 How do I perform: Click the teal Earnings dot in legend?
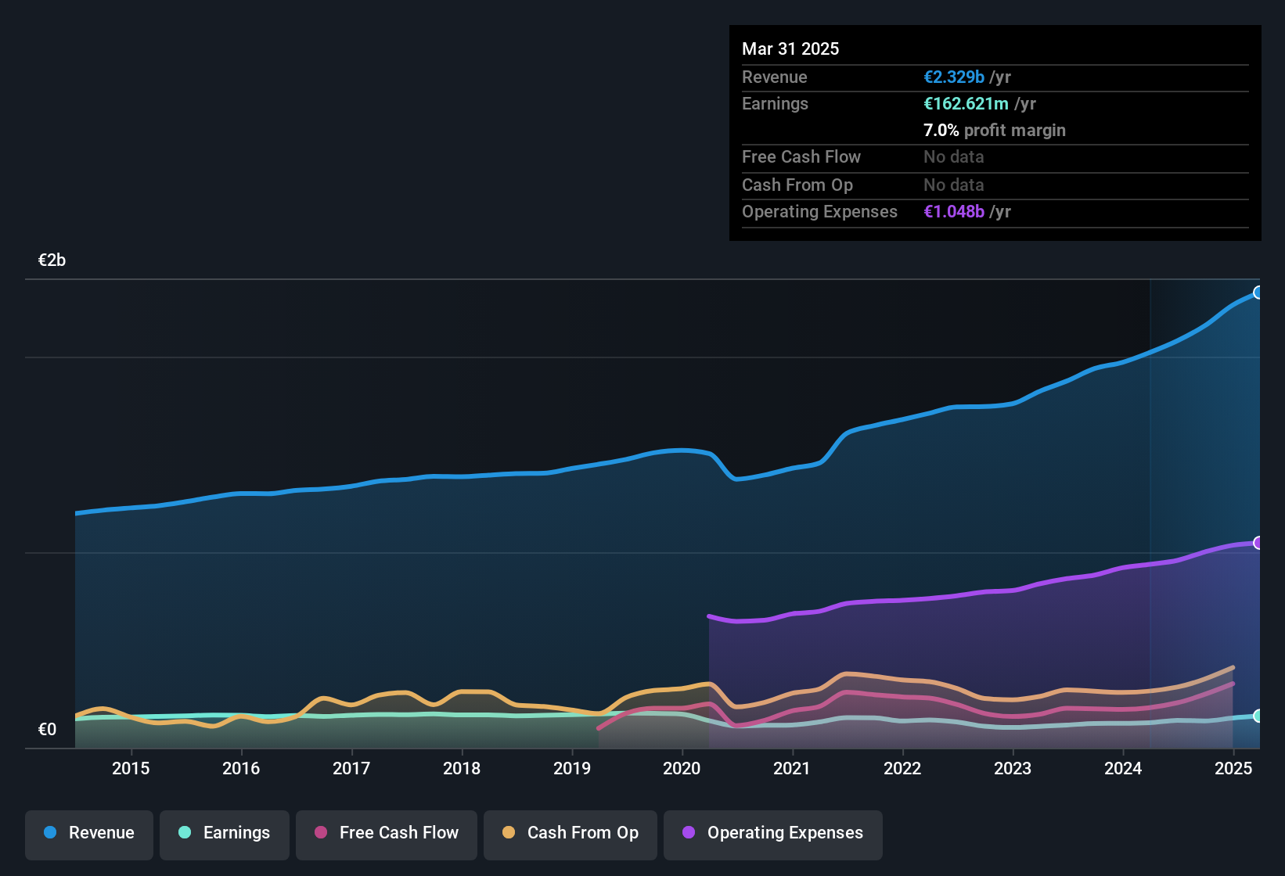point(185,833)
